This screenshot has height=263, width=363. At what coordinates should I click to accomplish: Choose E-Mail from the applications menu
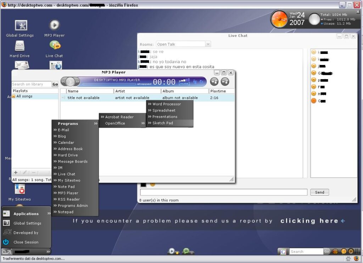(75, 130)
